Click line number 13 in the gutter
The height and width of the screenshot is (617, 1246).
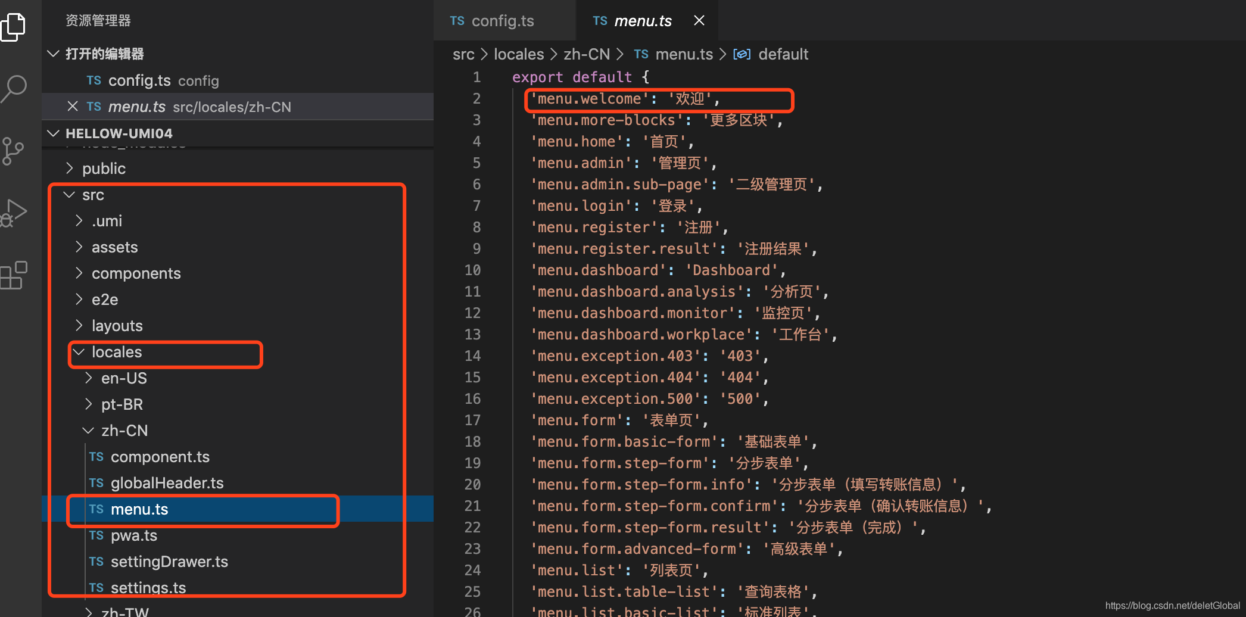click(x=472, y=334)
